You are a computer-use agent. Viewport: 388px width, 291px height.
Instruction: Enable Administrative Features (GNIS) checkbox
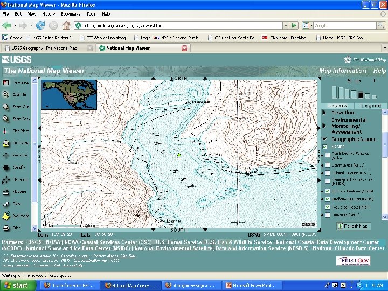pyautogui.click(x=328, y=155)
